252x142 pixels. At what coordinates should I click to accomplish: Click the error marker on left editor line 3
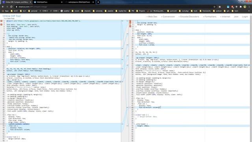click(2, 24)
